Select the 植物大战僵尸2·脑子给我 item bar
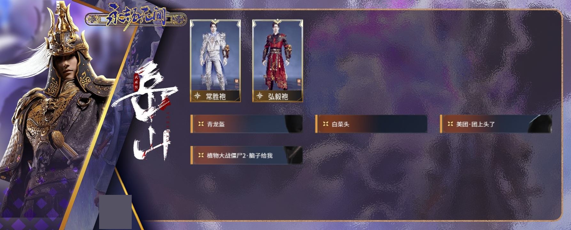 point(246,155)
